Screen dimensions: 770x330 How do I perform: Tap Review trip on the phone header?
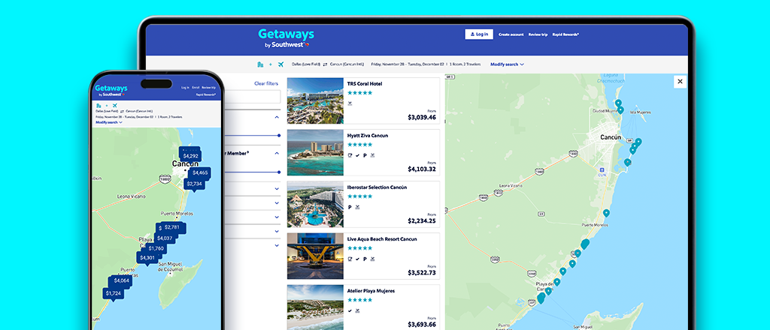pyautogui.click(x=209, y=88)
